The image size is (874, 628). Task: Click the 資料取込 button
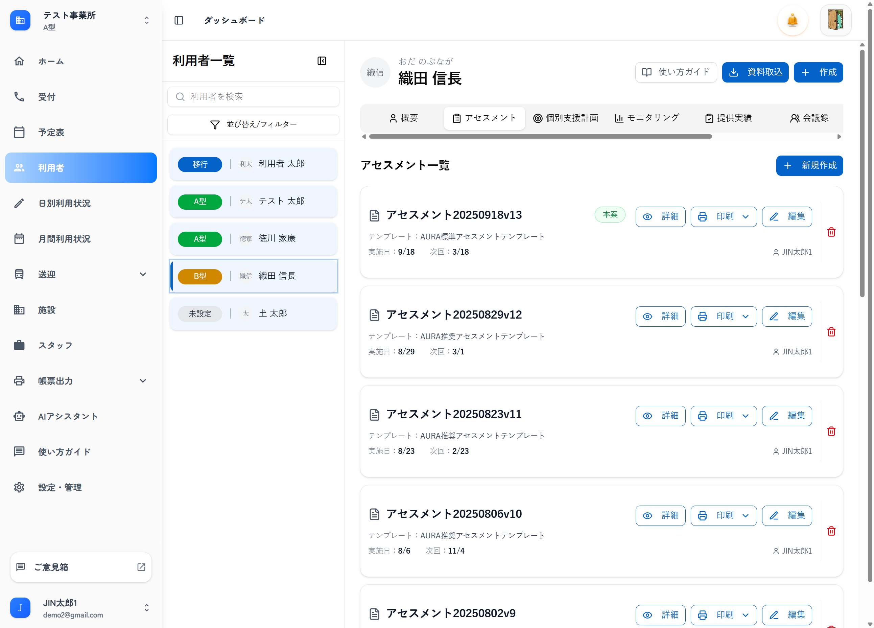point(755,72)
